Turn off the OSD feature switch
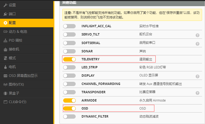Viewport: 205px width, 124px height. click(70, 108)
